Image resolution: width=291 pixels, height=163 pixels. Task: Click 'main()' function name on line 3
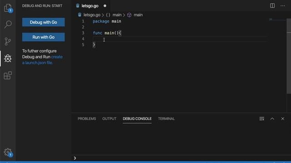click(x=111, y=33)
